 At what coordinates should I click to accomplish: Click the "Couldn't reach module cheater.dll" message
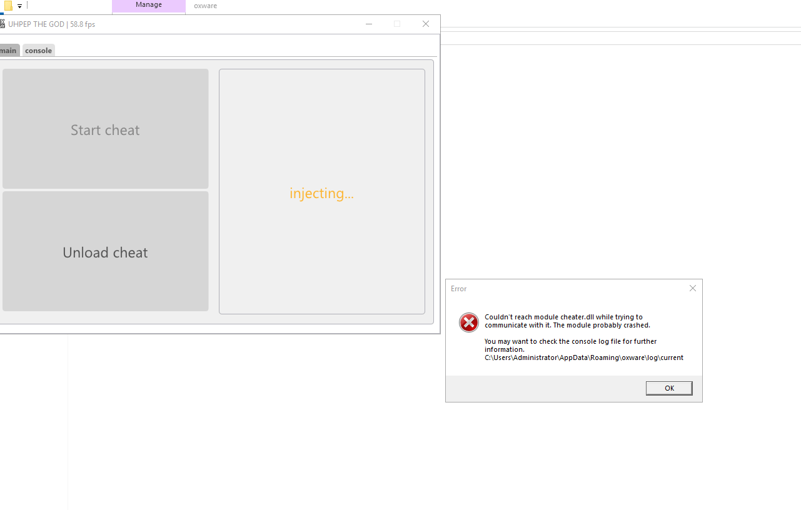[568, 321]
